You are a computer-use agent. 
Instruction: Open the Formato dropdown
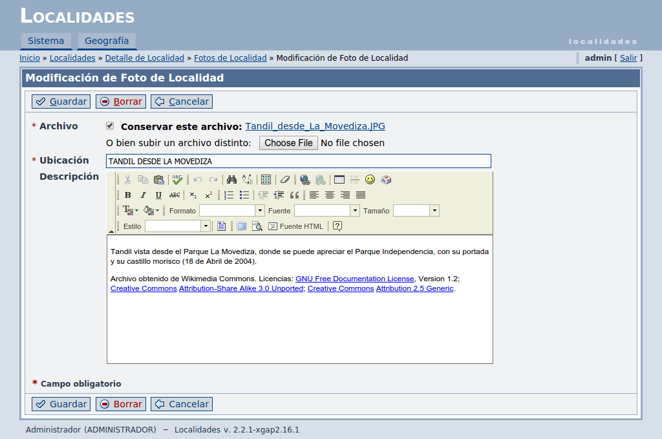260,211
